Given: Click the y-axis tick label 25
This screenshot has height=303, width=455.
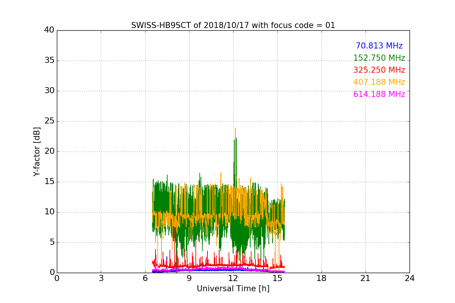Looking at the screenshot, I should (49, 121).
